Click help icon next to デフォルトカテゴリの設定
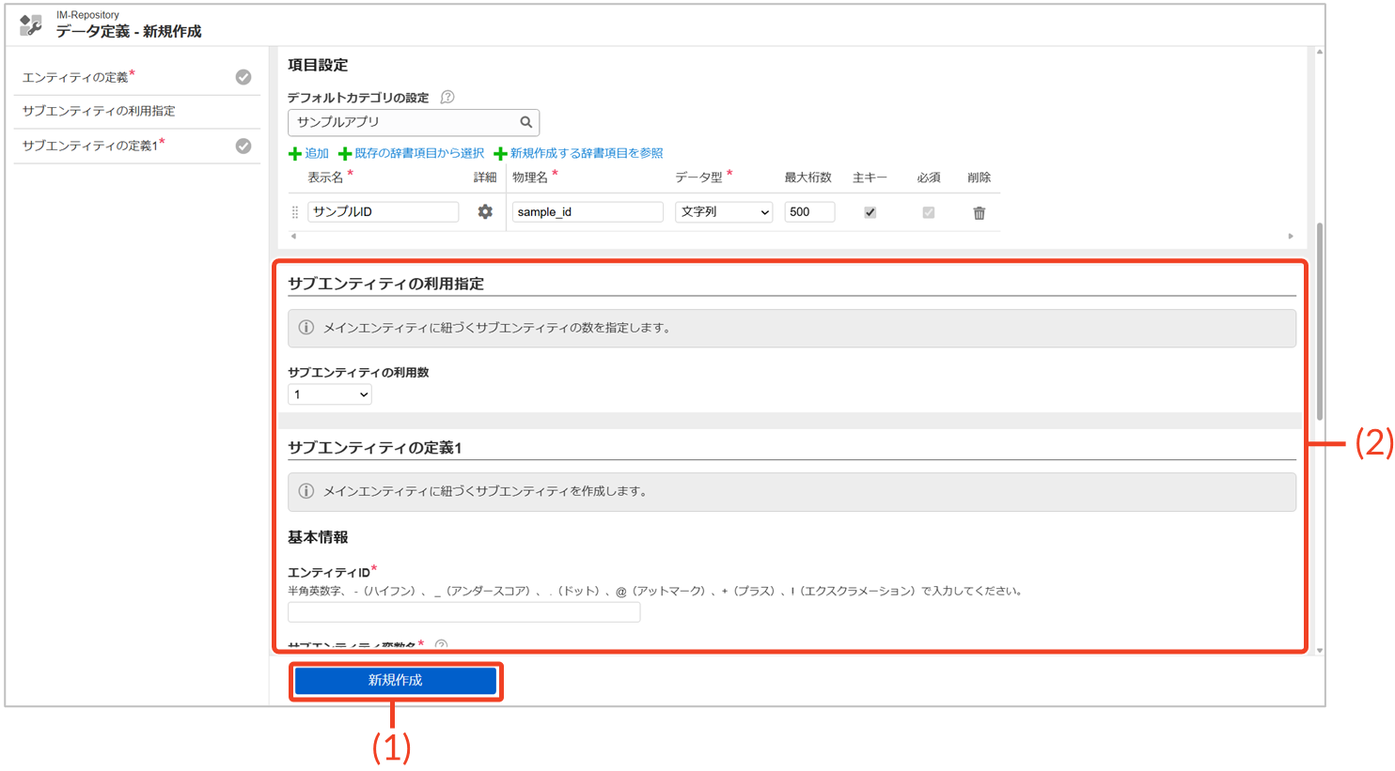This screenshot has height=771, width=1395. tap(447, 98)
